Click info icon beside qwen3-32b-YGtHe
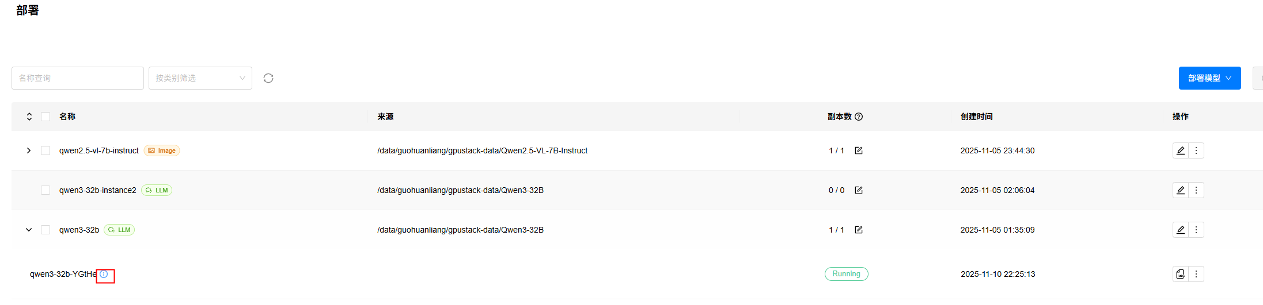1263x305 pixels. tap(104, 274)
